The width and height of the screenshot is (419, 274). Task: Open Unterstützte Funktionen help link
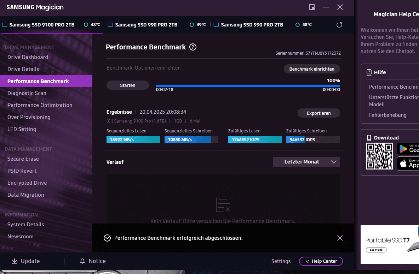394,101
